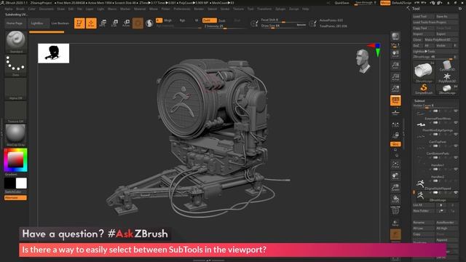Image resolution: width=466 pixels, height=262 pixels.
Task: Click the Live Boolean button
Action: tap(60, 23)
